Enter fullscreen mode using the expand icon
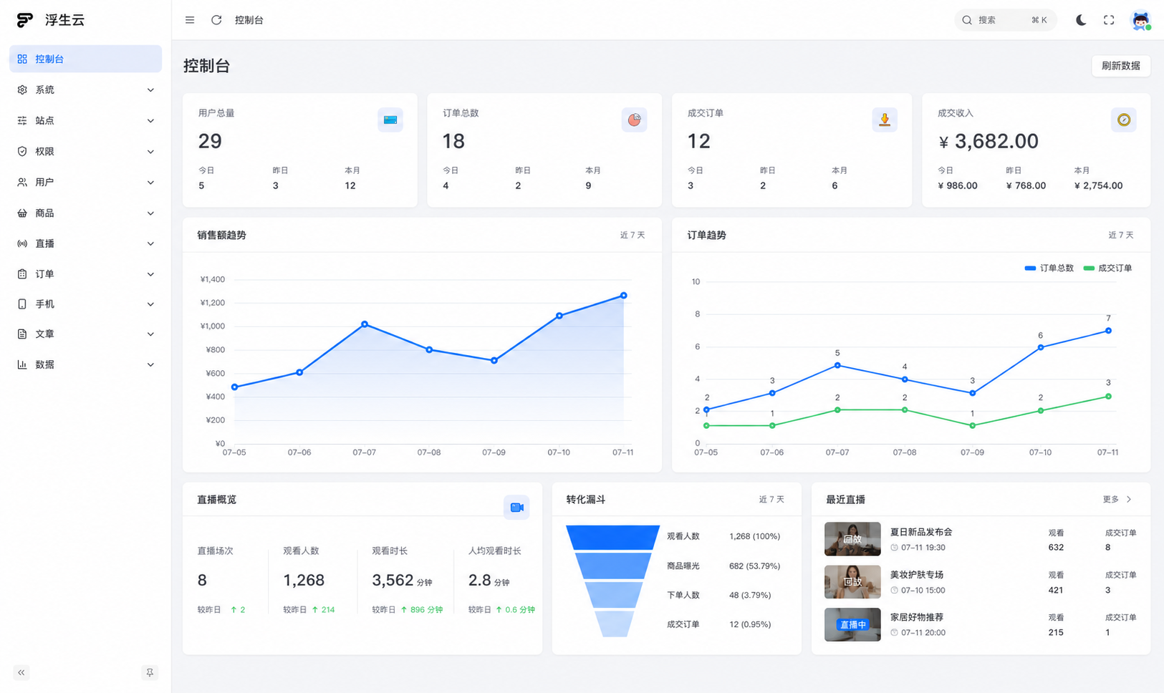The height and width of the screenshot is (693, 1164). click(1109, 20)
